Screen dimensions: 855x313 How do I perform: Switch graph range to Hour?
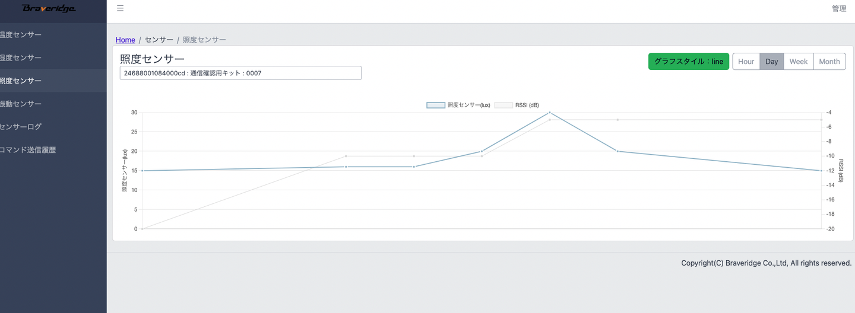click(x=746, y=61)
